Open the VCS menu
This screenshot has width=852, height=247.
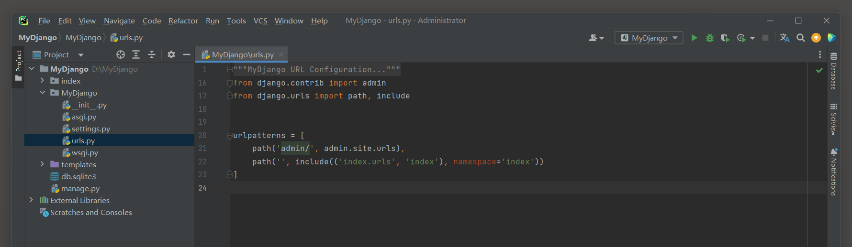(260, 21)
